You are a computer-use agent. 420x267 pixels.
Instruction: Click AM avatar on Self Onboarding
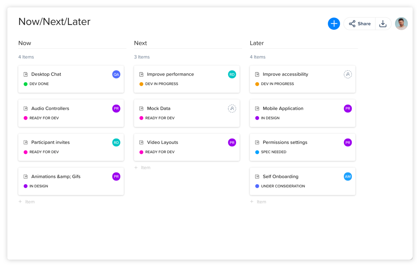[x=348, y=177]
